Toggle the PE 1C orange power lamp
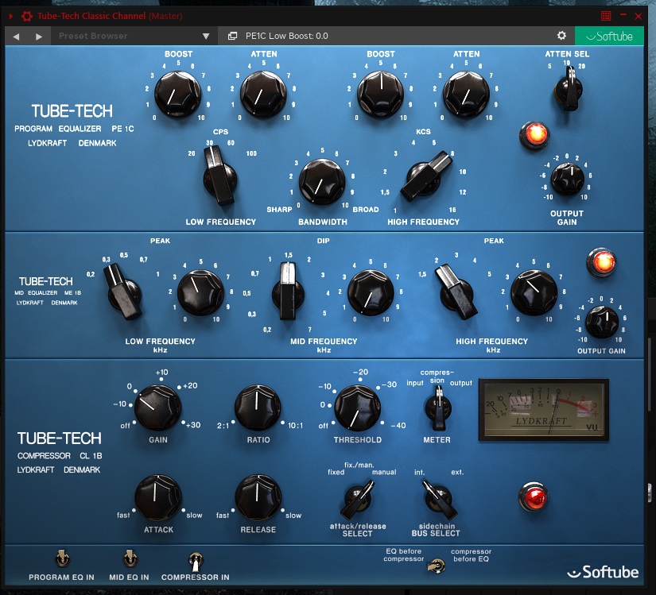This screenshot has height=595, width=656. [535, 135]
